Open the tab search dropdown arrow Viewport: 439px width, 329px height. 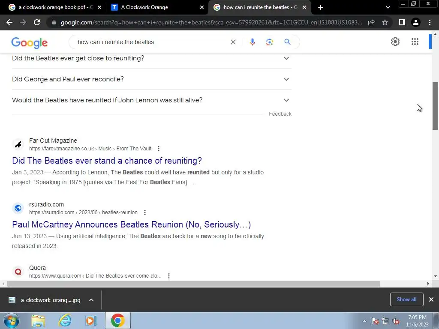(388, 7)
